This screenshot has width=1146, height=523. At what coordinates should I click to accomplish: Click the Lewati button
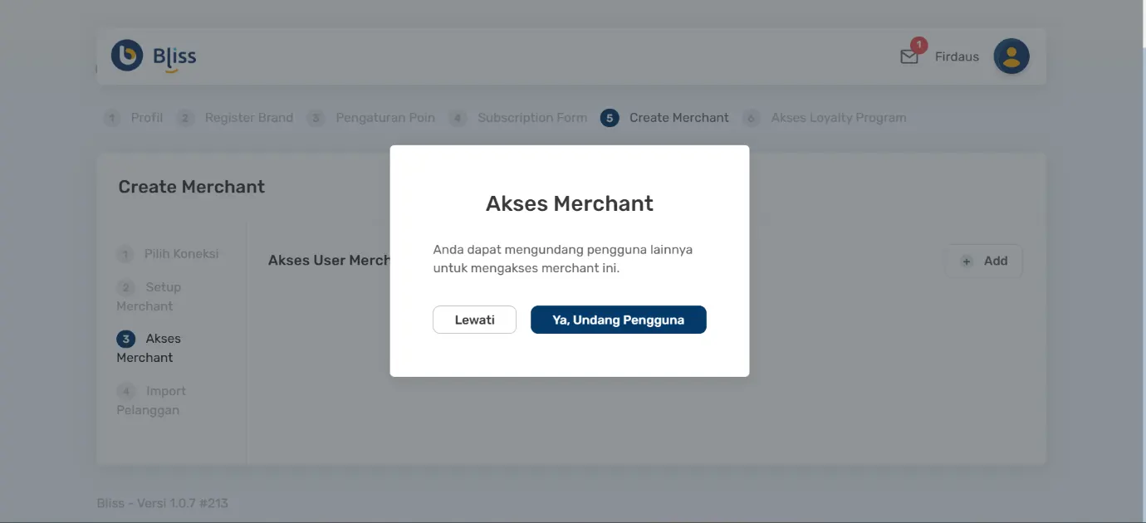[x=474, y=320]
